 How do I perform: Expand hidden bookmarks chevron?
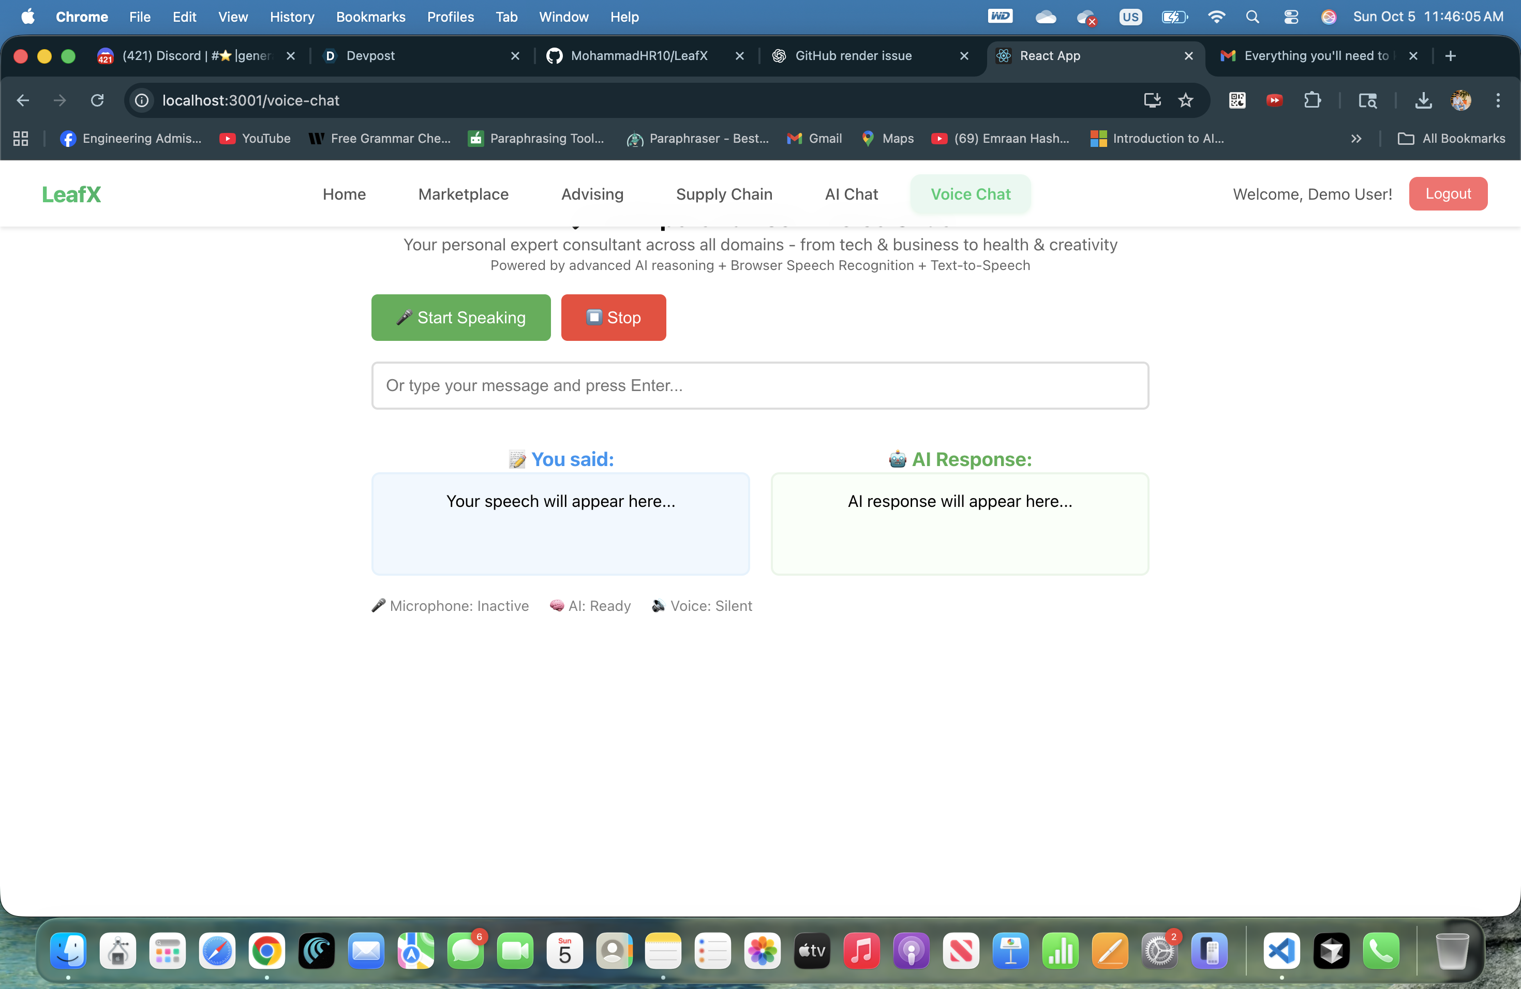point(1356,139)
